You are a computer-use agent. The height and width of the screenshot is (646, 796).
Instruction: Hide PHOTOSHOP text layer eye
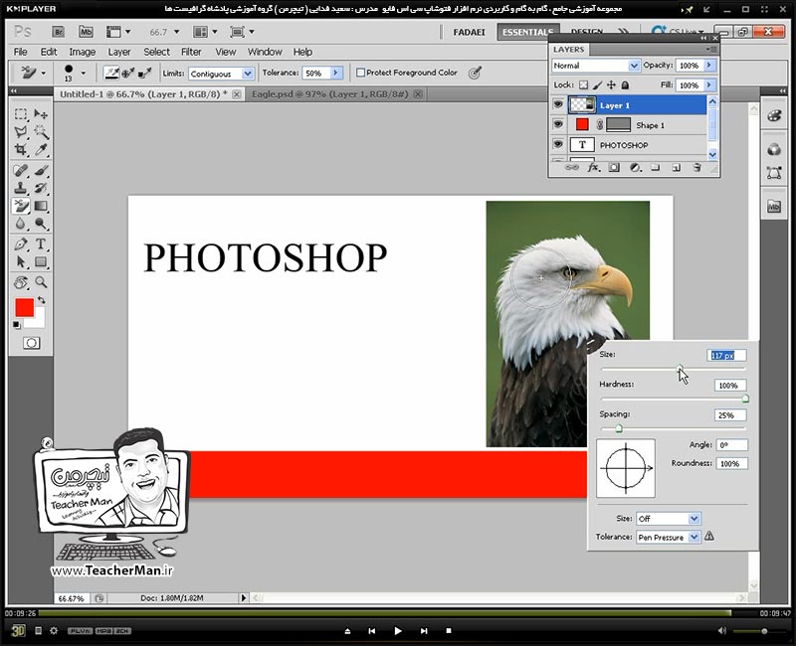click(x=558, y=144)
